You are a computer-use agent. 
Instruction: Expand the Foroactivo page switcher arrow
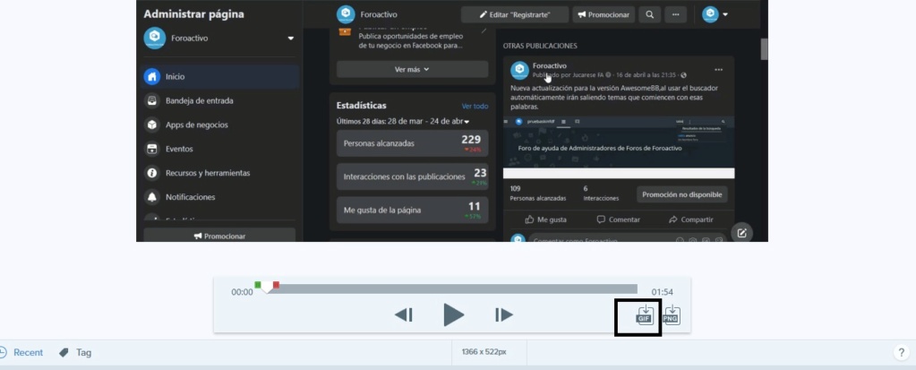[x=291, y=39]
